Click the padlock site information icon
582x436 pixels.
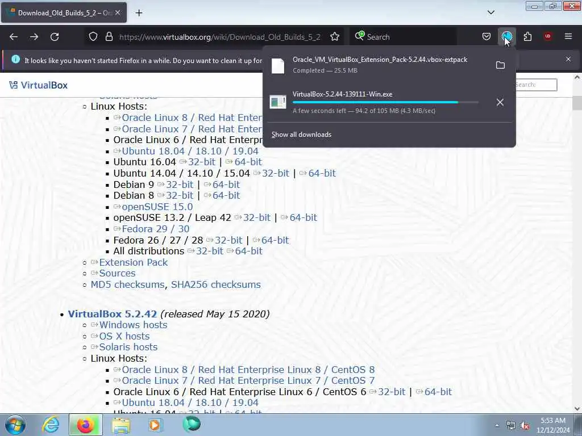click(109, 37)
